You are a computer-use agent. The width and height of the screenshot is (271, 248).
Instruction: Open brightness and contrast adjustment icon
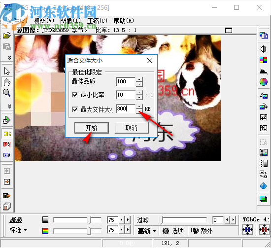click(x=264, y=49)
